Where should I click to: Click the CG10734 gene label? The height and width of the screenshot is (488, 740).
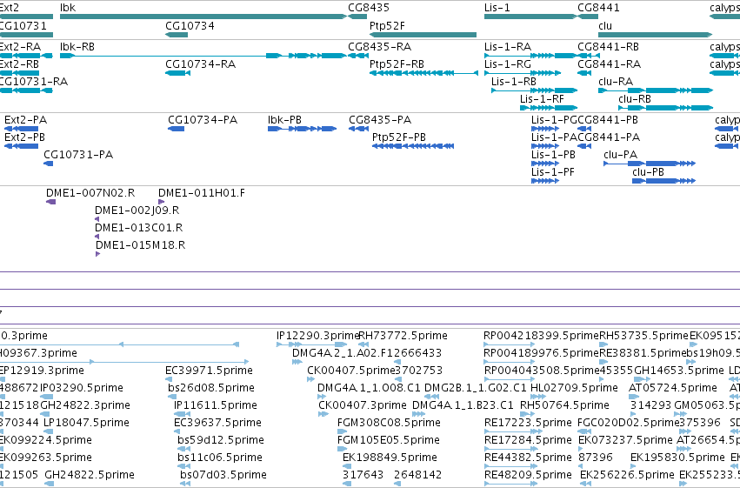click(190, 26)
